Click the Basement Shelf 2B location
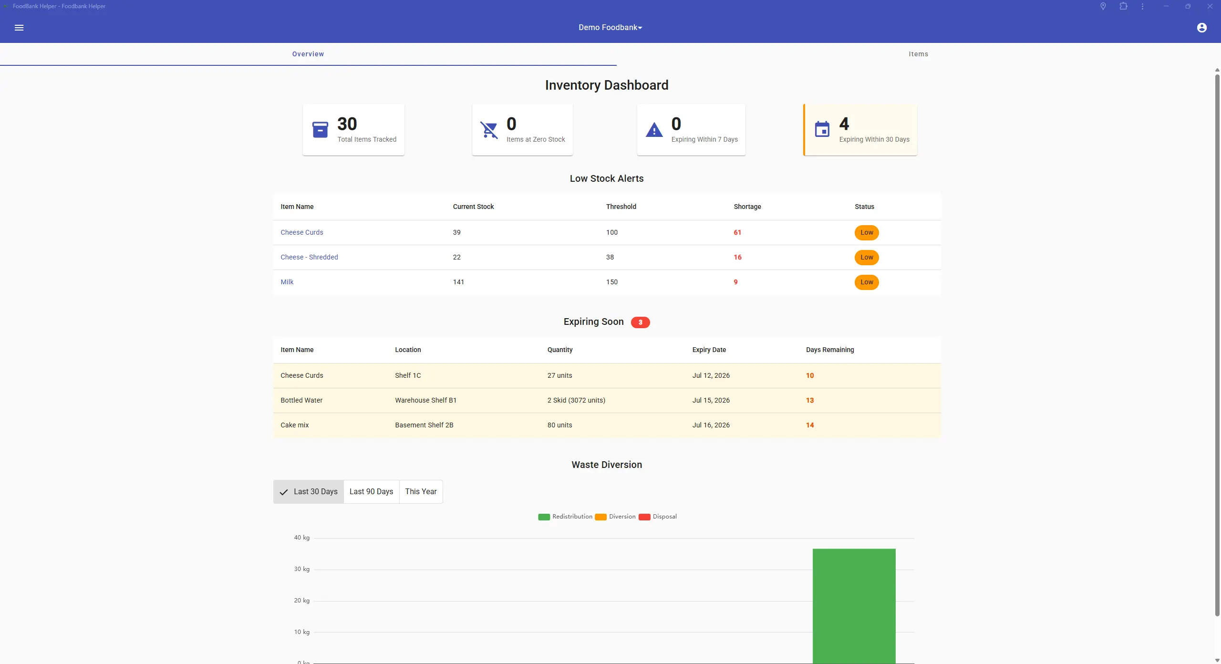Screen dimensions: 1221x664 pos(424,425)
